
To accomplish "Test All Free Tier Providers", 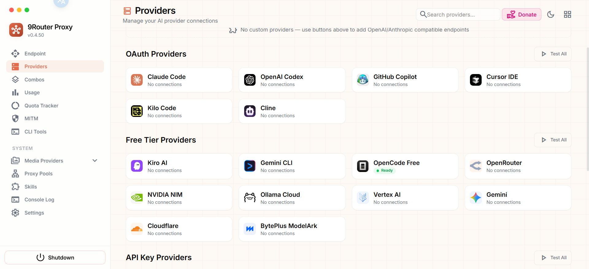I will click(x=553, y=140).
